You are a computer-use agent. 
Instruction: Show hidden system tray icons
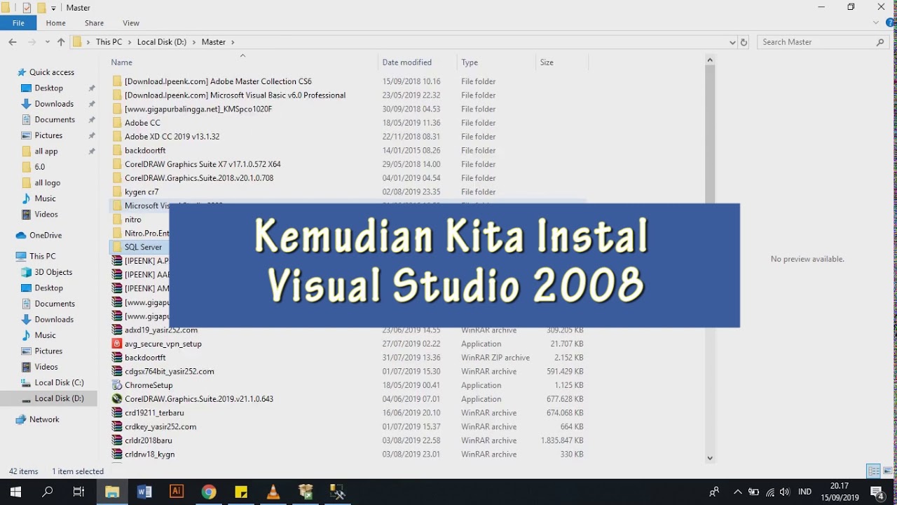(x=737, y=492)
